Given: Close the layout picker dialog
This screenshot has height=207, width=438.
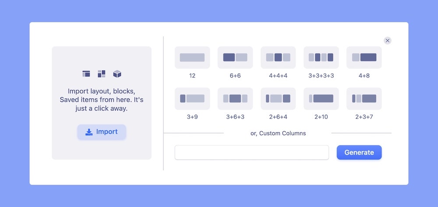Looking at the screenshot, I should 388,41.
